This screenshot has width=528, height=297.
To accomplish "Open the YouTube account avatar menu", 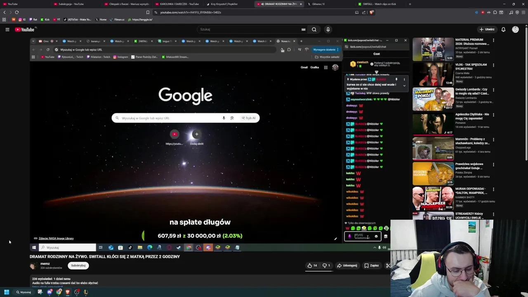I will click(x=515, y=29).
